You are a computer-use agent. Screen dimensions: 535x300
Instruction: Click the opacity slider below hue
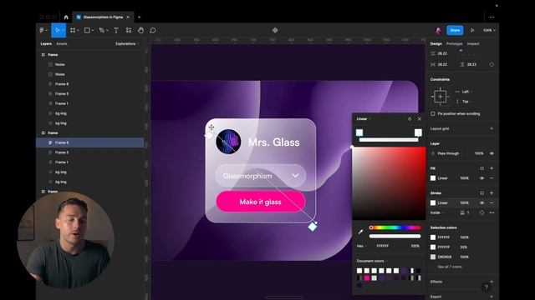point(395,236)
